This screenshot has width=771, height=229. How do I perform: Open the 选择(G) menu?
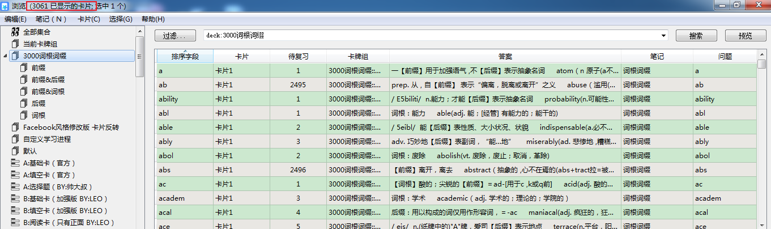click(x=120, y=19)
